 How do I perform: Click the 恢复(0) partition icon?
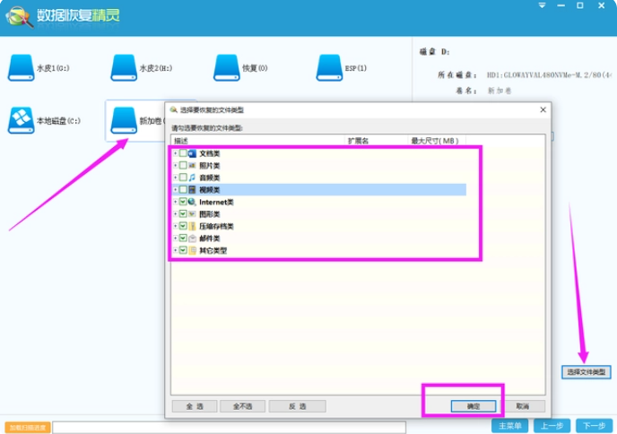(227, 67)
